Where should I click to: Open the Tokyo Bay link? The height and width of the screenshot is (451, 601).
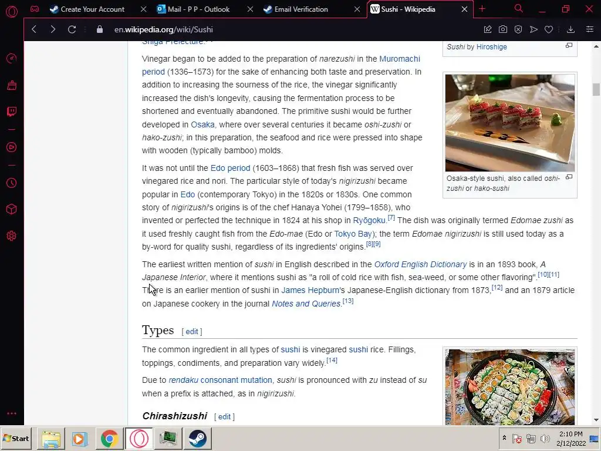(x=353, y=234)
